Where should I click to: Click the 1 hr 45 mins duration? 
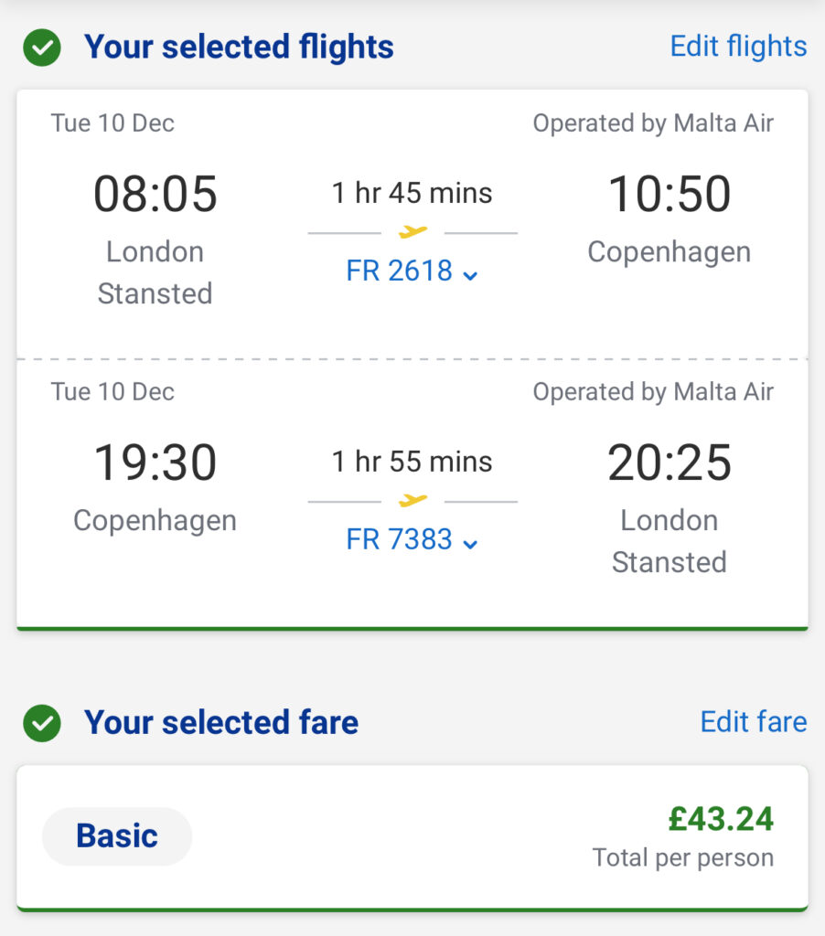tap(412, 193)
